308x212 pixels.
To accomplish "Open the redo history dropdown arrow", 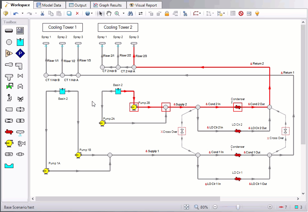I will (x=36, y=13).
